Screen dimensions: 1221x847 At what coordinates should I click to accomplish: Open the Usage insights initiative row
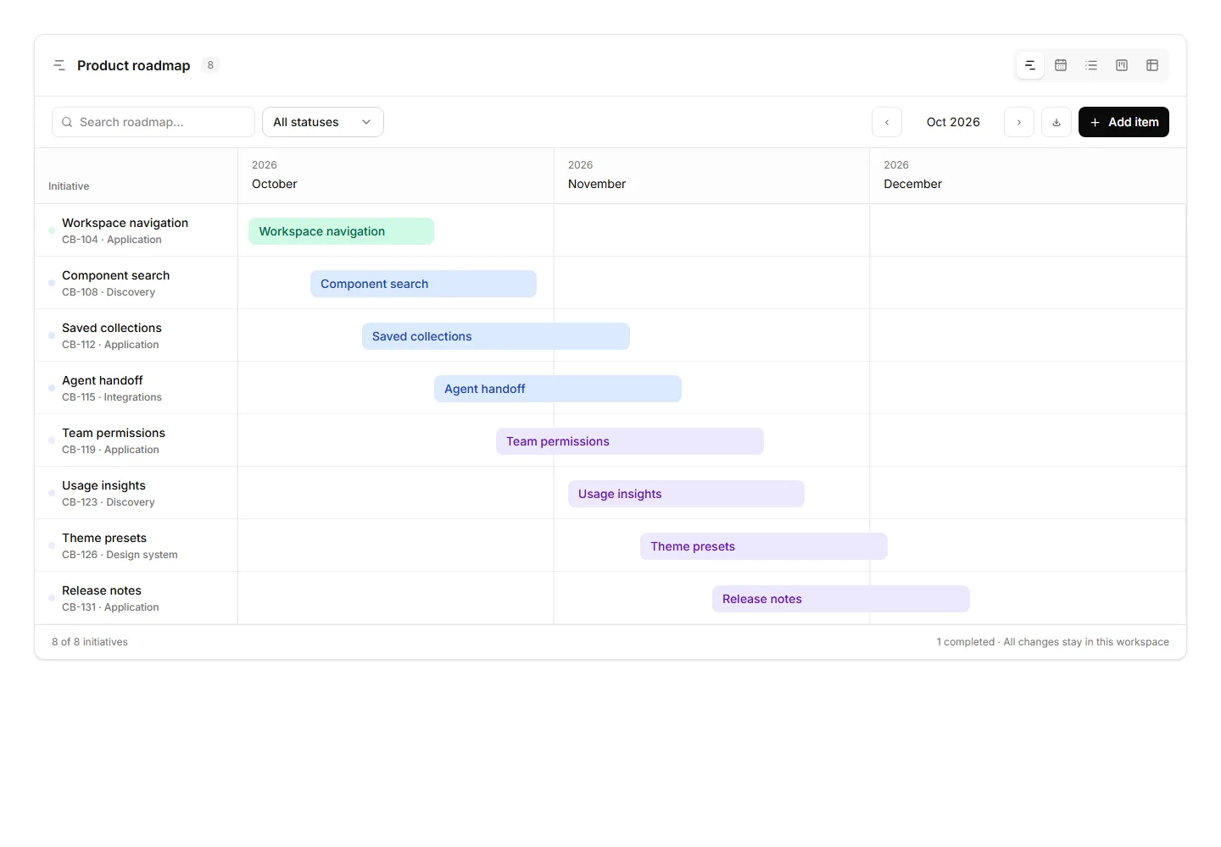tap(136, 493)
